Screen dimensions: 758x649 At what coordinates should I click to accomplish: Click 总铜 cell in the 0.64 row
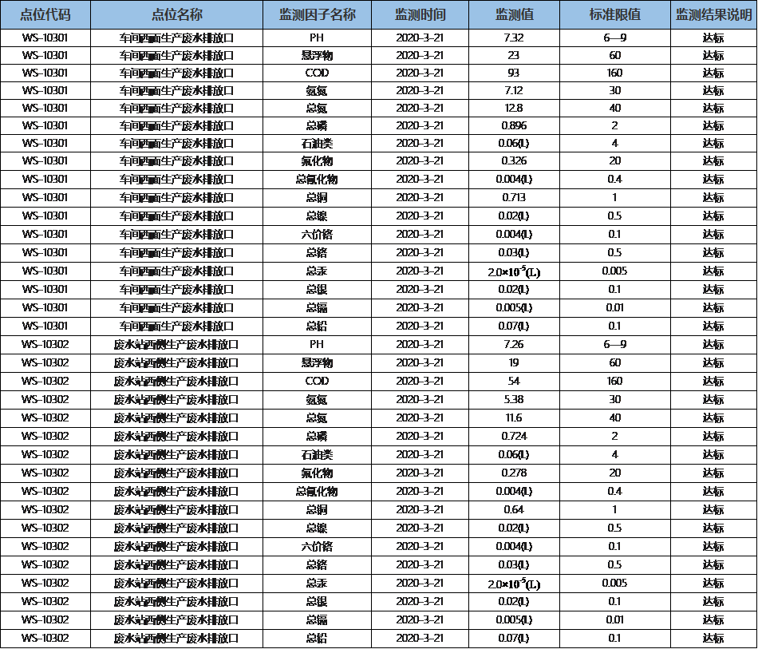click(x=317, y=510)
